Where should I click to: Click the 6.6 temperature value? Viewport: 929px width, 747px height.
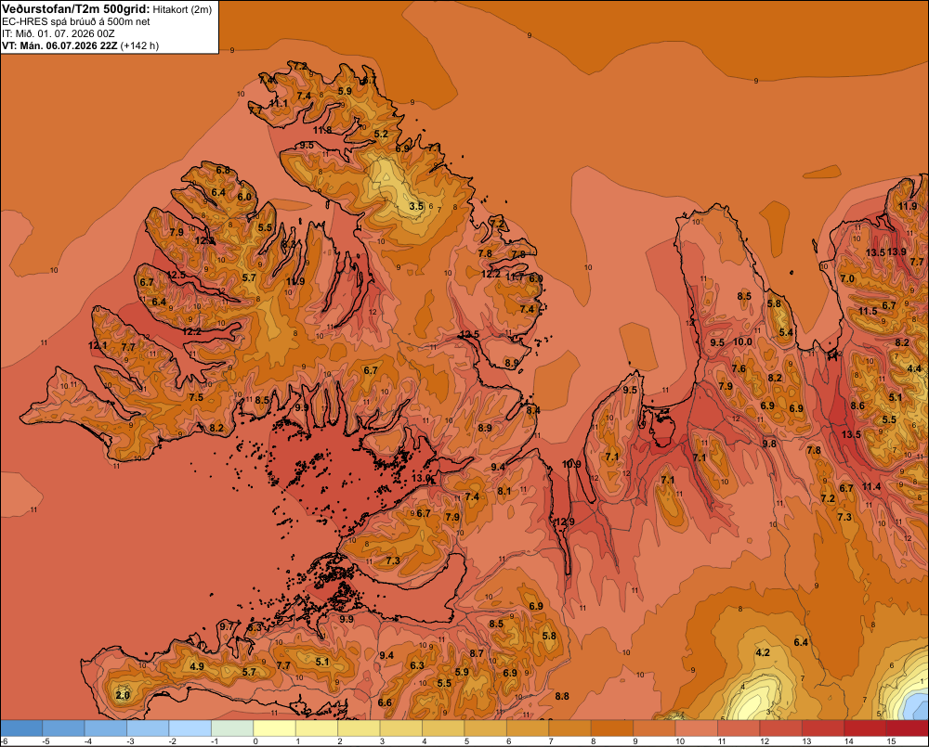click(x=385, y=702)
